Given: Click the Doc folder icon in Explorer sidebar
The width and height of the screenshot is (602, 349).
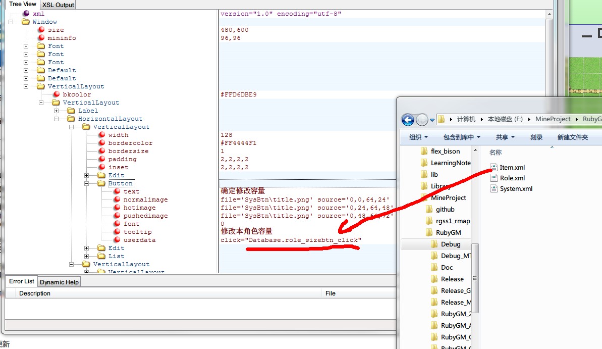Looking at the screenshot, I should (x=434, y=268).
